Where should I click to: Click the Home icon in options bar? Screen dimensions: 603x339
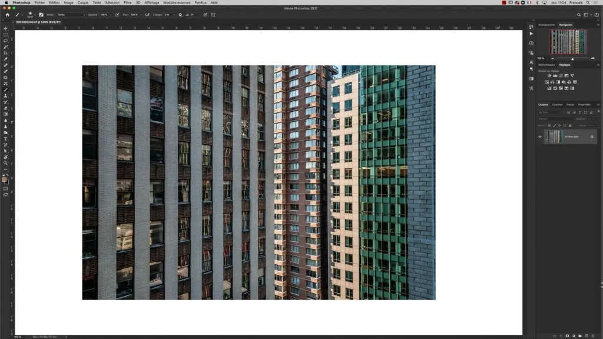pyautogui.click(x=7, y=15)
